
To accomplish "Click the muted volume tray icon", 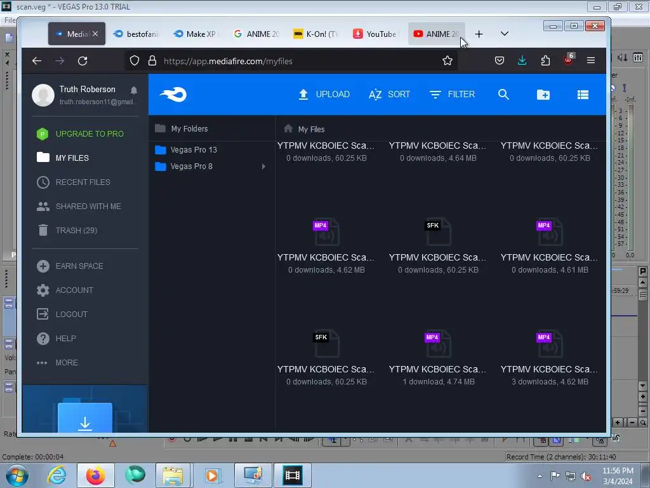I will (x=586, y=477).
